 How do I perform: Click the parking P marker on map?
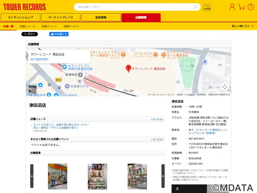pos(205,62)
